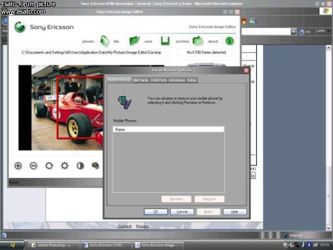Open the Contact link at the page bottom

click(x=124, y=226)
